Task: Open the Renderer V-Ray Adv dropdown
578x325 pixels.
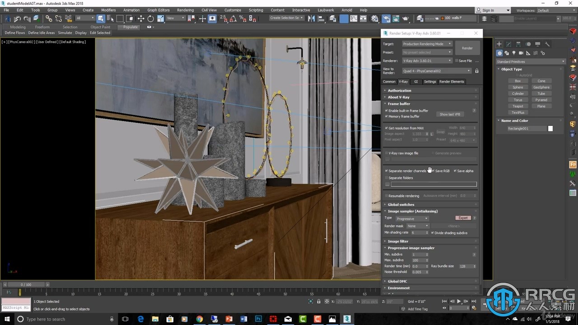Action: pyautogui.click(x=427, y=60)
